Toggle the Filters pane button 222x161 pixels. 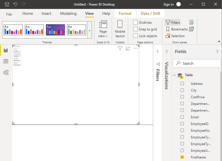point(173,22)
